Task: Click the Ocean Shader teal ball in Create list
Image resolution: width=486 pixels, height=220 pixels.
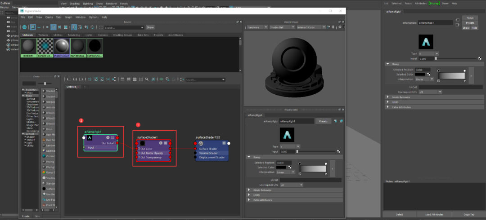Action: [x=44, y=156]
